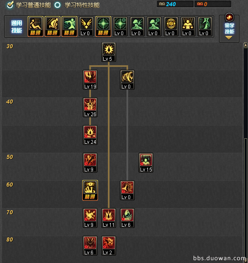This screenshot has height=263, width=248.
Task: Click the Lv 19 flame skill icon
Action: 90,80
